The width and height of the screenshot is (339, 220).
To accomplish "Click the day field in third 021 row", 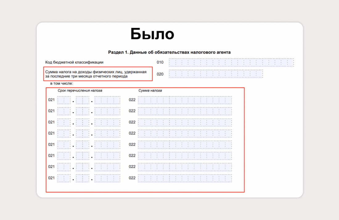I will click(x=64, y=122).
